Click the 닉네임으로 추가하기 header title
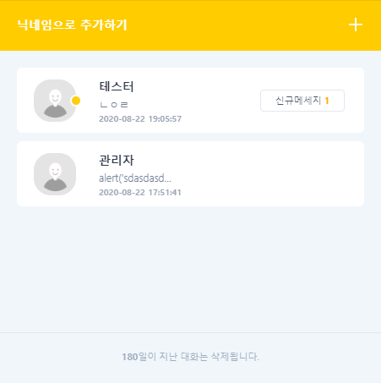The width and height of the screenshot is (381, 383). tap(72, 25)
